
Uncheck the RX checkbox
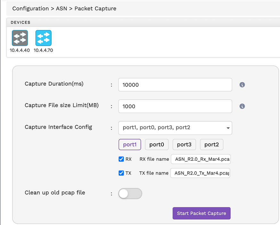pyautogui.click(x=121, y=159)
